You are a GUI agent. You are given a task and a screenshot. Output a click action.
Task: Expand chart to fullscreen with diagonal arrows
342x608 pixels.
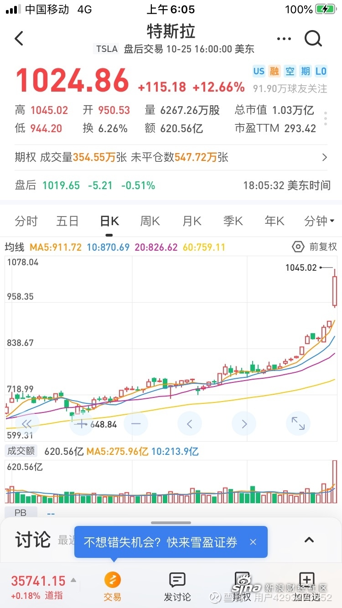(x=298, y=424)
